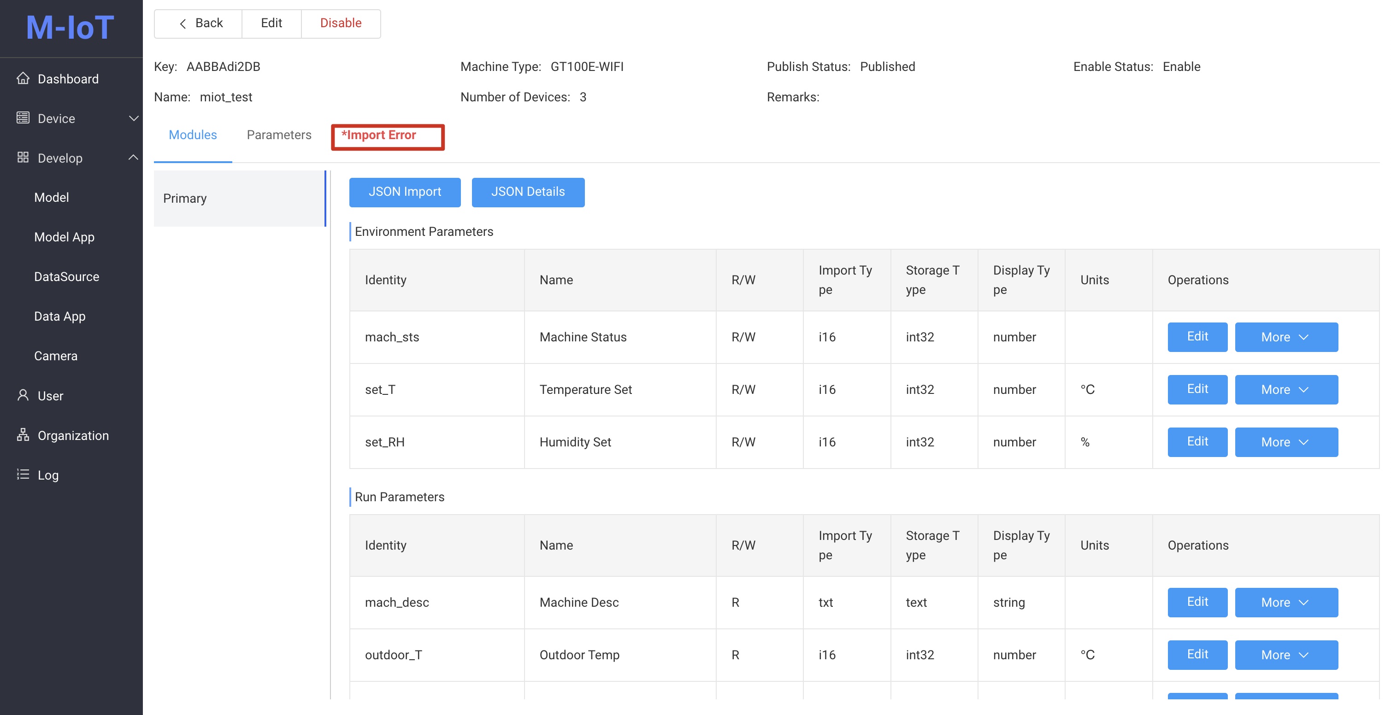Click the name value miot_test

(226, 97)
